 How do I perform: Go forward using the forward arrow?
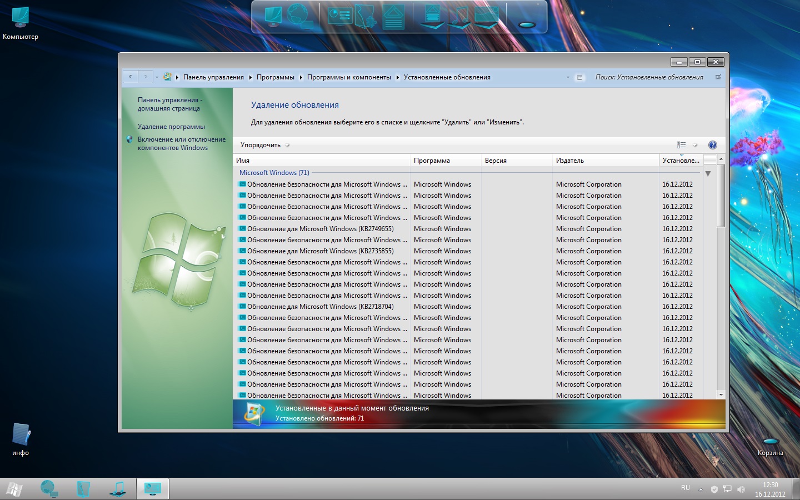click(146, 77)
